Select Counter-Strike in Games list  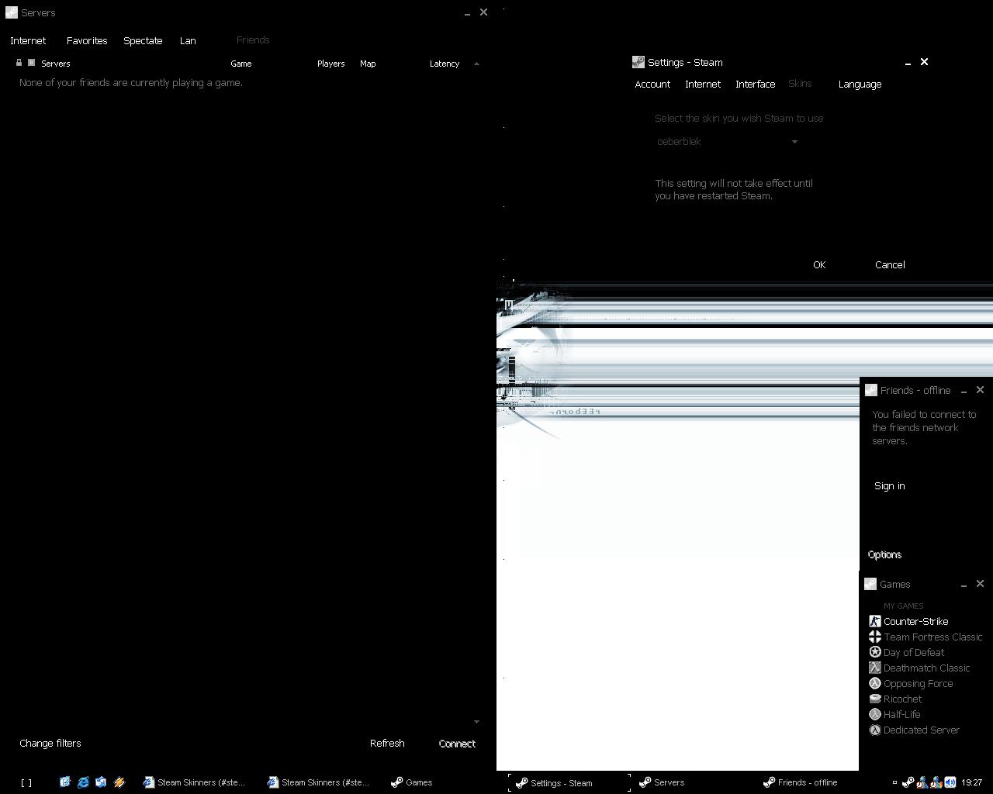915,621
